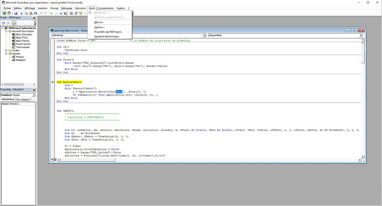Open the Aujourdhui procedure dropdown
This screenshot has width=382, height=206.
point(361,35)
